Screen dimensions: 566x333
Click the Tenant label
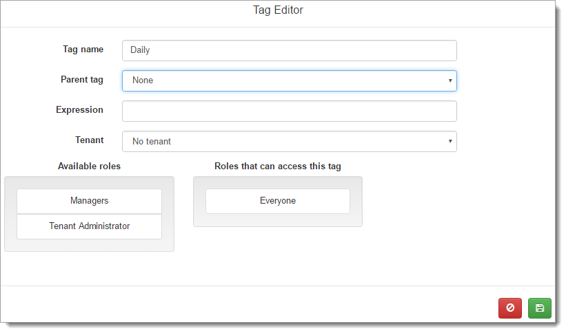point(89,140)
